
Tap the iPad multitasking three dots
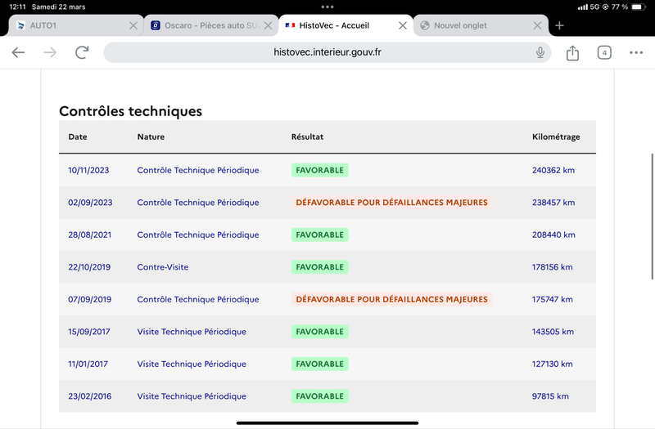pyautogui.click(x=327, y=7)
